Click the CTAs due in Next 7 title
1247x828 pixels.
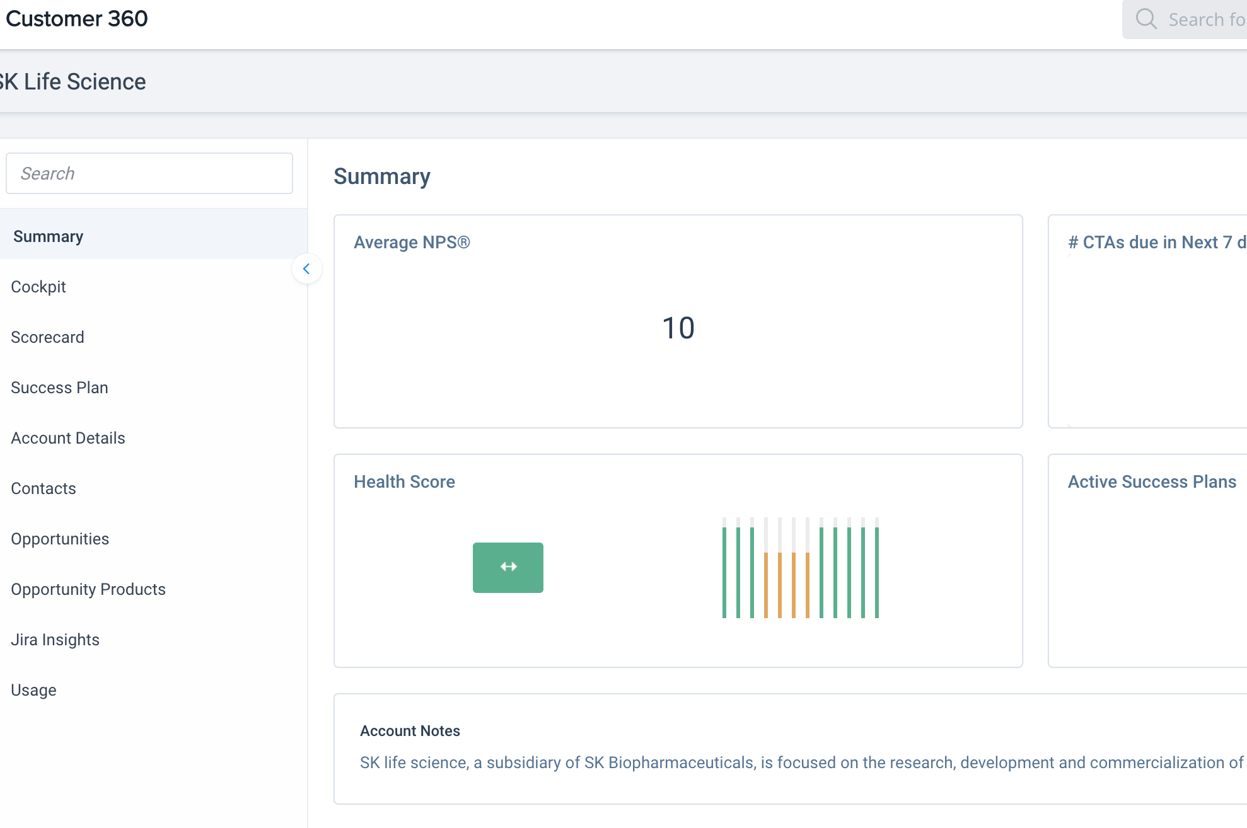1157,243
